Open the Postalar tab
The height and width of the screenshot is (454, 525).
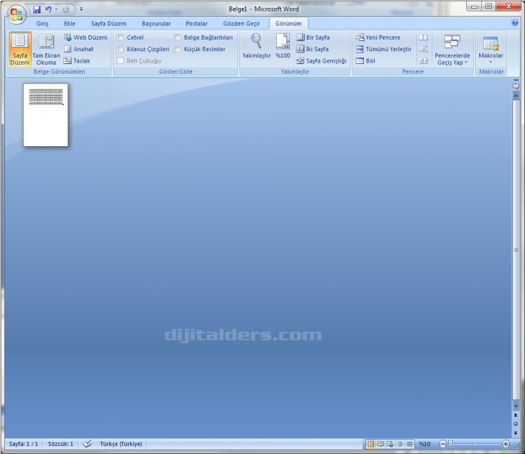tap(196, 24)
